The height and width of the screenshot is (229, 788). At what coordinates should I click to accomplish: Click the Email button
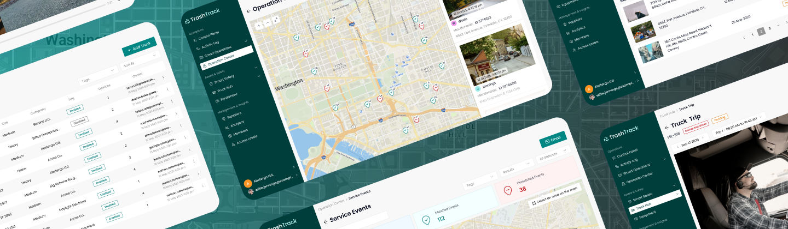tap(552, 140)
